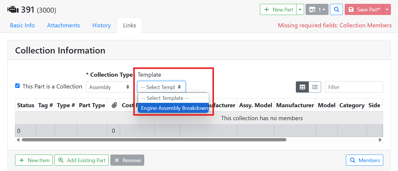The width and height of the screenshot is (398, 171).
Task: Click the horizontal scrollbar below the table
Action: (x=152, y=140)
